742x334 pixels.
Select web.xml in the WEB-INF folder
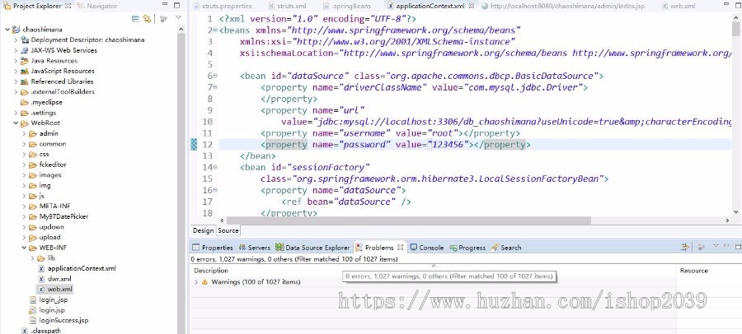point(55,289)
